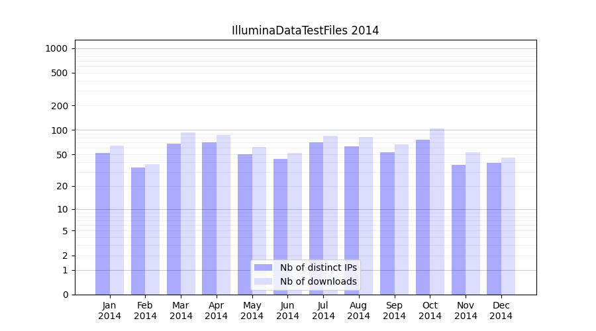Select the Mar 2014 downloads bar
The width and height of the screenshot is (596, 331).
tap(188, 213)
